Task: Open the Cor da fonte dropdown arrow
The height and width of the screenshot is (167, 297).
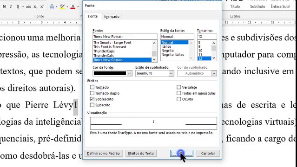Action: pos(129,73)
